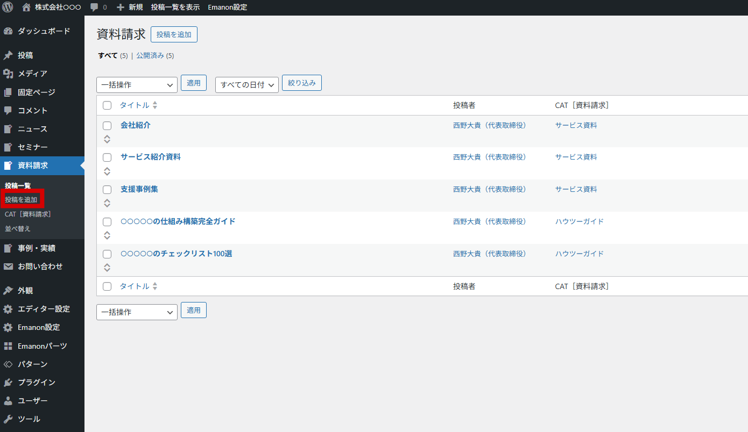748x432 pixels.
Task: Open comments bubble icon in admin bar
Action: (x=94, y=8)
